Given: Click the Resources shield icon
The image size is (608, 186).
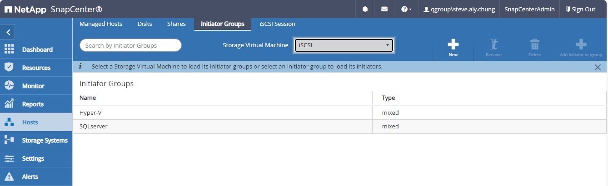Looking at the screenshot, I should pos(9,68).
